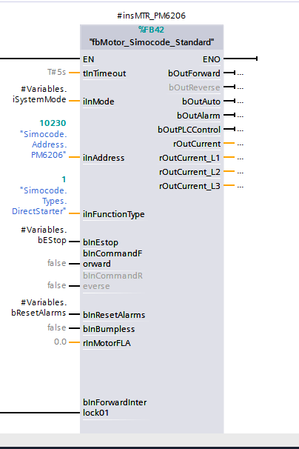Click the empty operand of rOutCurrent_L2
Viewport: 299px width, 449px height.
241,172
